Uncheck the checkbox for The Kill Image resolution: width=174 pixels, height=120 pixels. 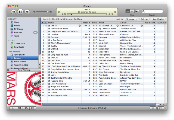pyautogui.click(x=49, y=26)
